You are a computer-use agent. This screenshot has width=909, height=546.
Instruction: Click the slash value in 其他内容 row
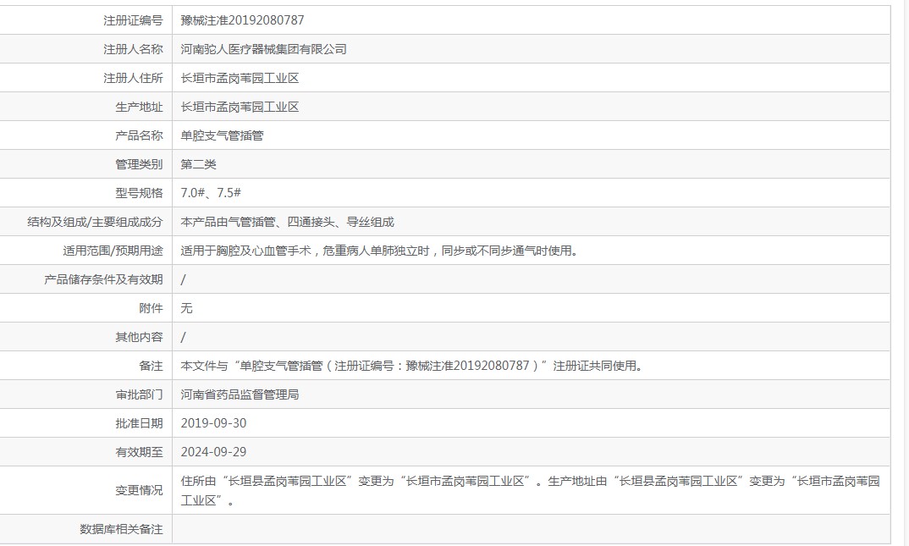(184, 337)
